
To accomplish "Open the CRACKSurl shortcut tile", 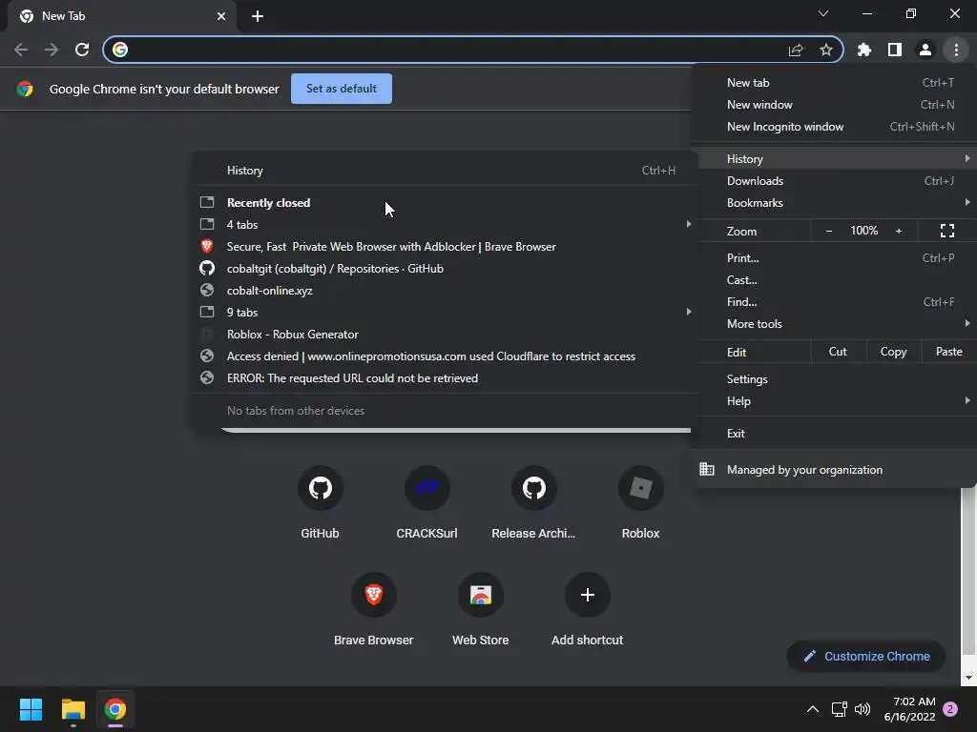I will pos(426,503).
